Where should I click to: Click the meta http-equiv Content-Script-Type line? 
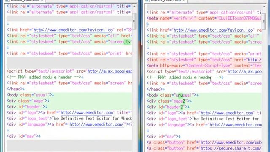204,66
